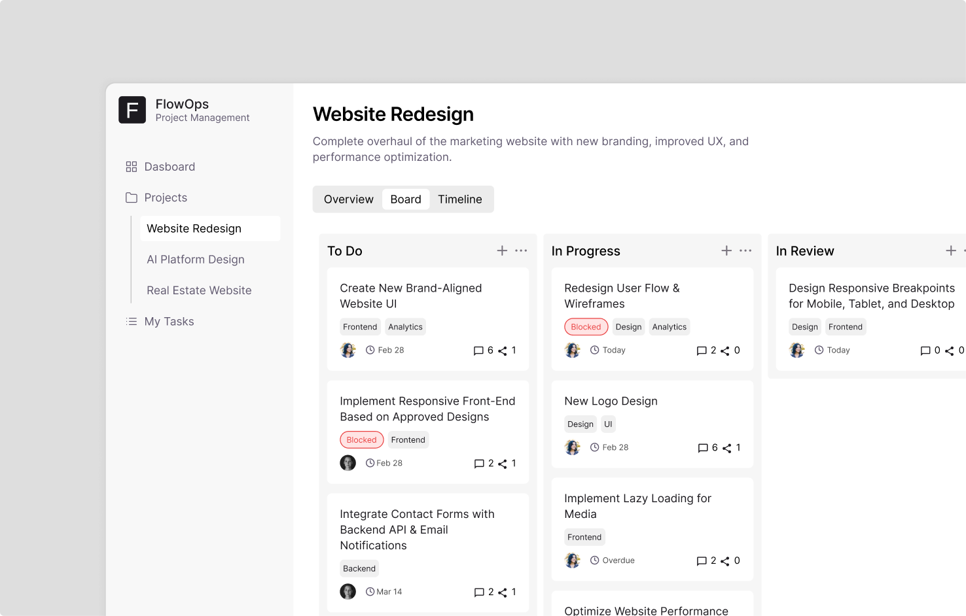Click the assignee avatar on Implement Responsive Front-End card
Viewport: 966px width, 616px height.
tap(348, 463)
